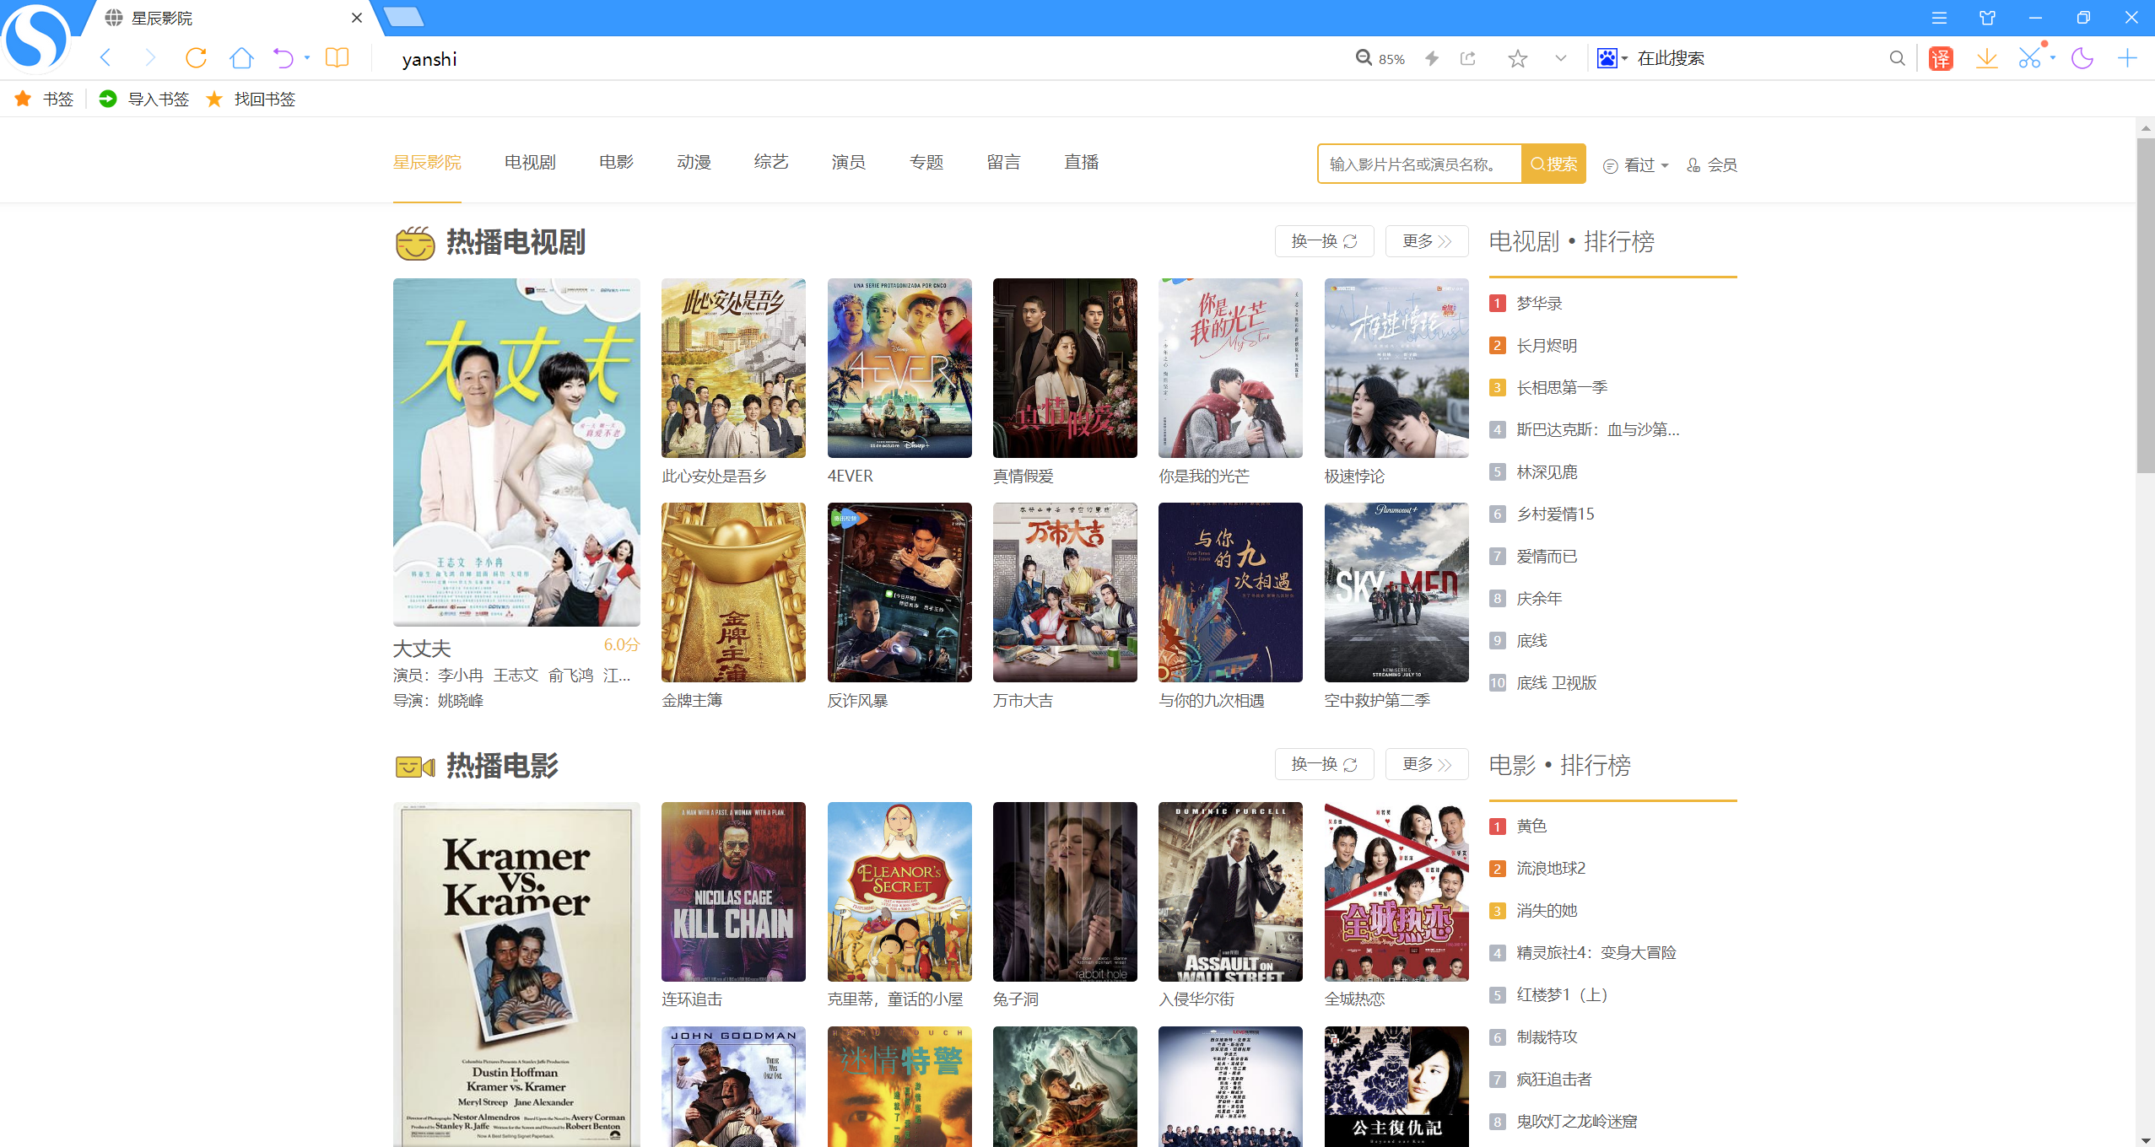Switch to 电视剧 navigation tab
The width and height of the screenshot is (2155, 1147).
pyautogui.click(x=530, y=162)
